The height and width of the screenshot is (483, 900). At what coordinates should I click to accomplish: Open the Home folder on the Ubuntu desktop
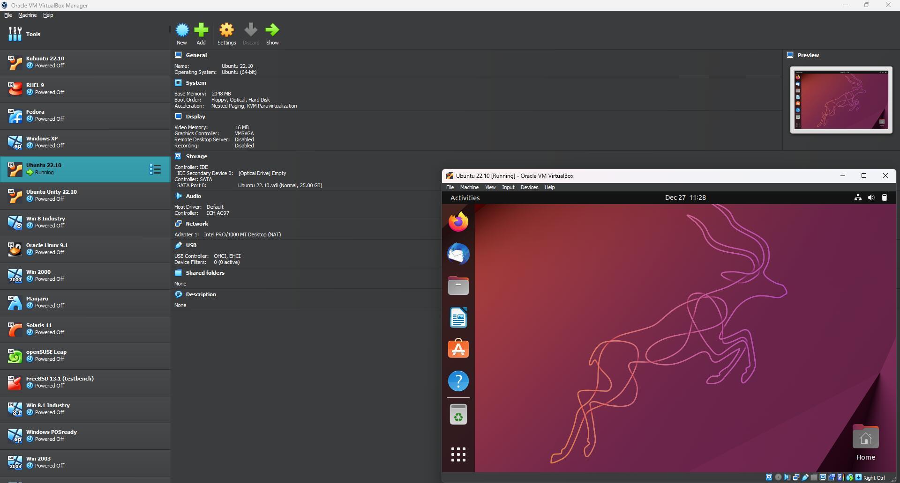click(x=865, y=443)
